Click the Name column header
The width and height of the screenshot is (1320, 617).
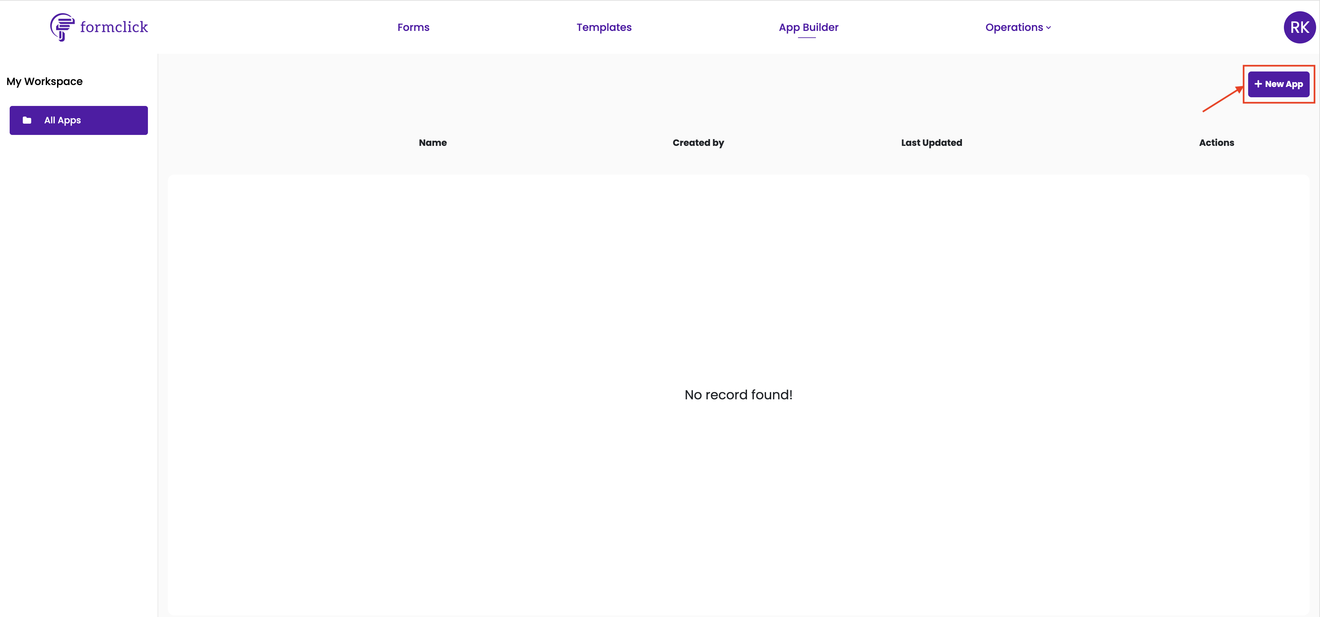pos(432,143)
